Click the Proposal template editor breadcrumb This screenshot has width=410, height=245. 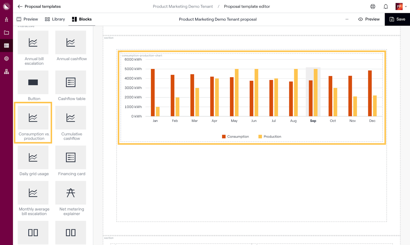(247, 6)
